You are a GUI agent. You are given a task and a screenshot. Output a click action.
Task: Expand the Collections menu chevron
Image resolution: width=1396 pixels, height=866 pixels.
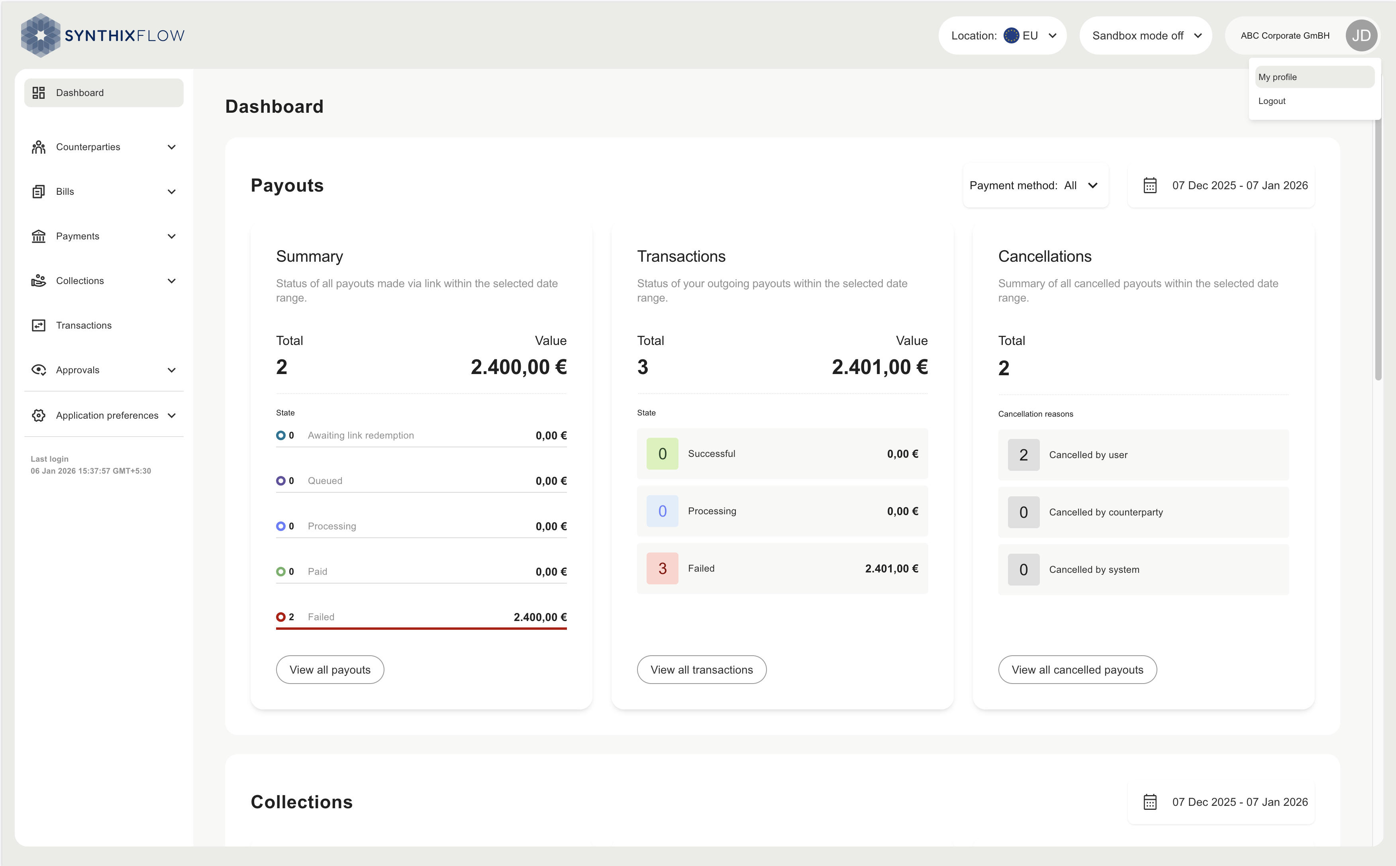[171, 281]
